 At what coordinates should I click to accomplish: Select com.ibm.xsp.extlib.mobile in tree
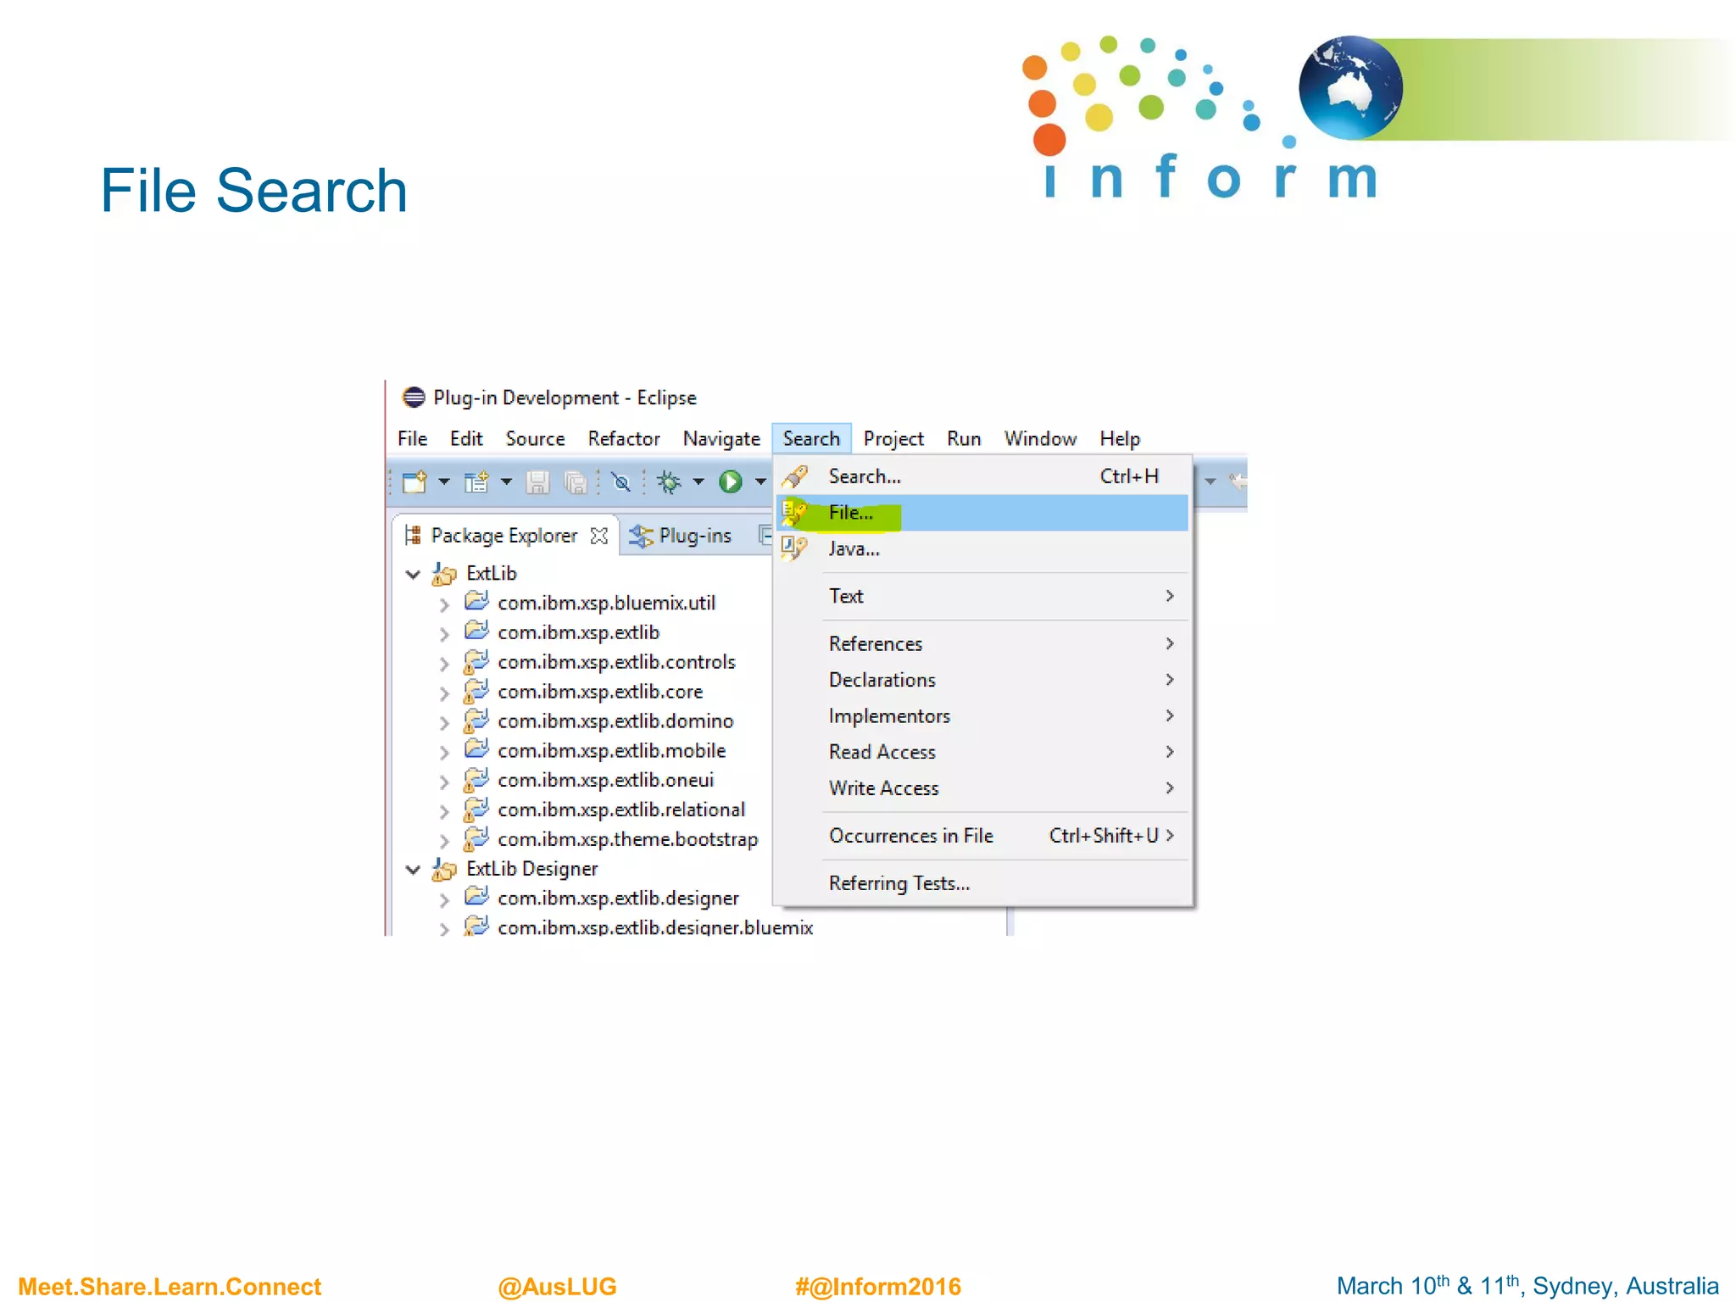click(x=611, y=751)
